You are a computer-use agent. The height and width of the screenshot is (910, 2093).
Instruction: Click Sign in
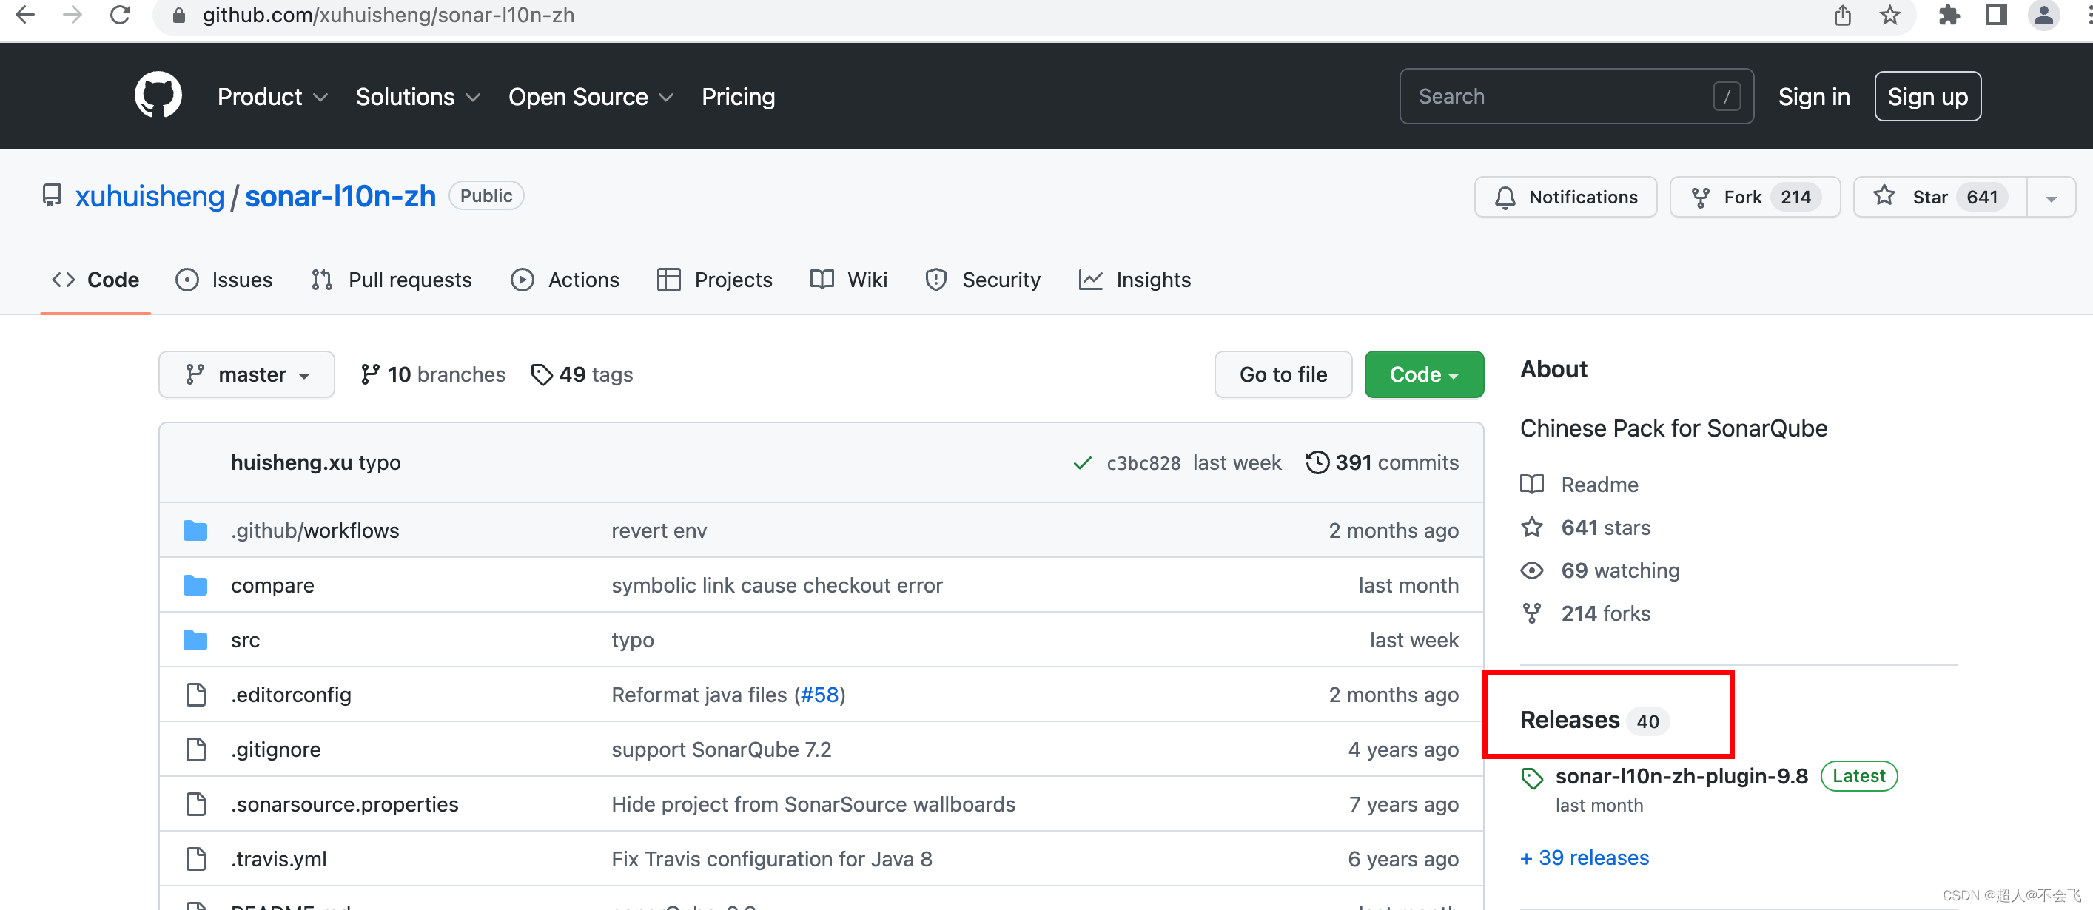1813,97
